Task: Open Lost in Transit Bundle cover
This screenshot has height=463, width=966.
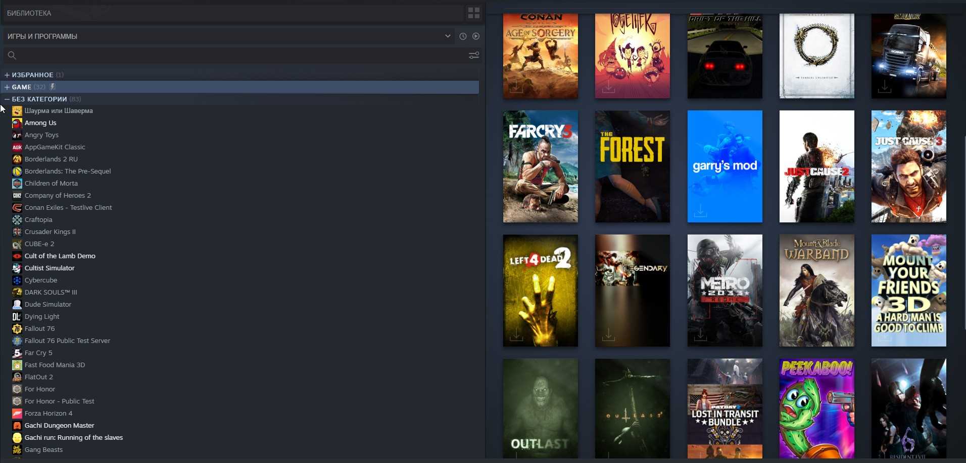Action: point(725,409)
